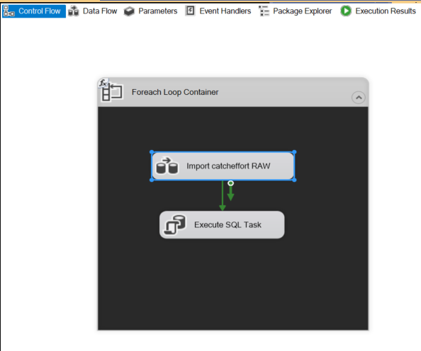Collapse the Foreach Loop Container
421x351 pixels.
click(x=359, y=98)
